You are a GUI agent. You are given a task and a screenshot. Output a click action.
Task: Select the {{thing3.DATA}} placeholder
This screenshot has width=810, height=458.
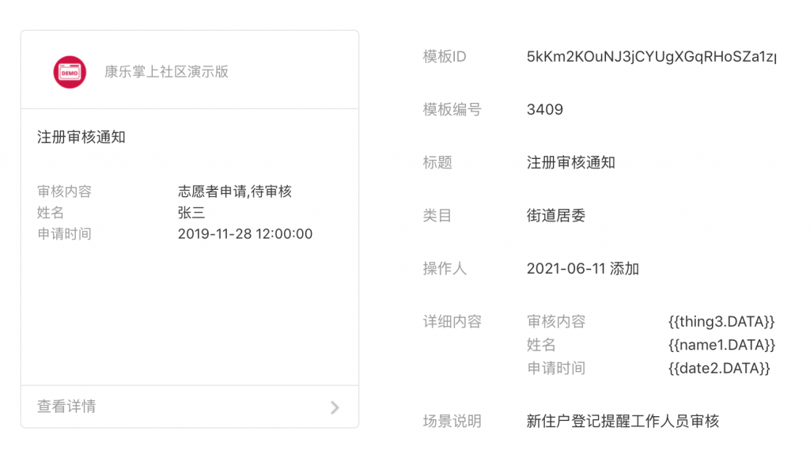coord(721,322)
